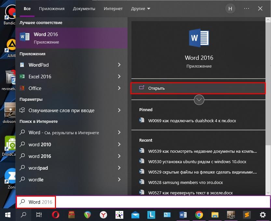Expand Озвучивание слов при вводе arrow
Viewport: 271px width, 221px height.
(x=119, y=110)
